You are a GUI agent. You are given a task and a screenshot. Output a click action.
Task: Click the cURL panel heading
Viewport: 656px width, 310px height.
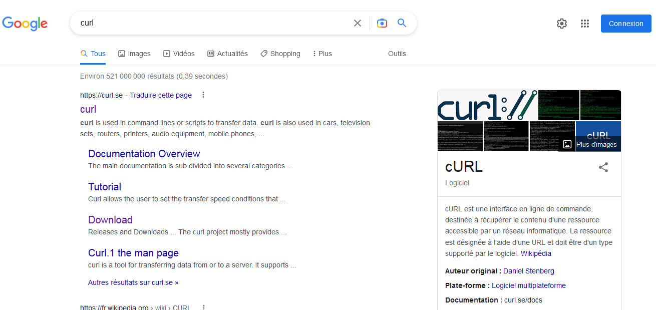[x=464, y=167]
